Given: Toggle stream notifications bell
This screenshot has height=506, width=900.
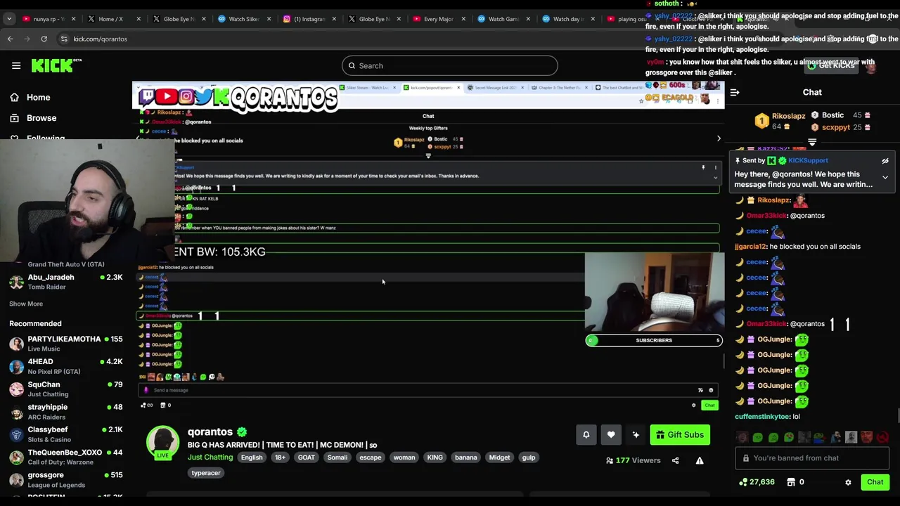Looking at the screenshot, I should 586,435.
